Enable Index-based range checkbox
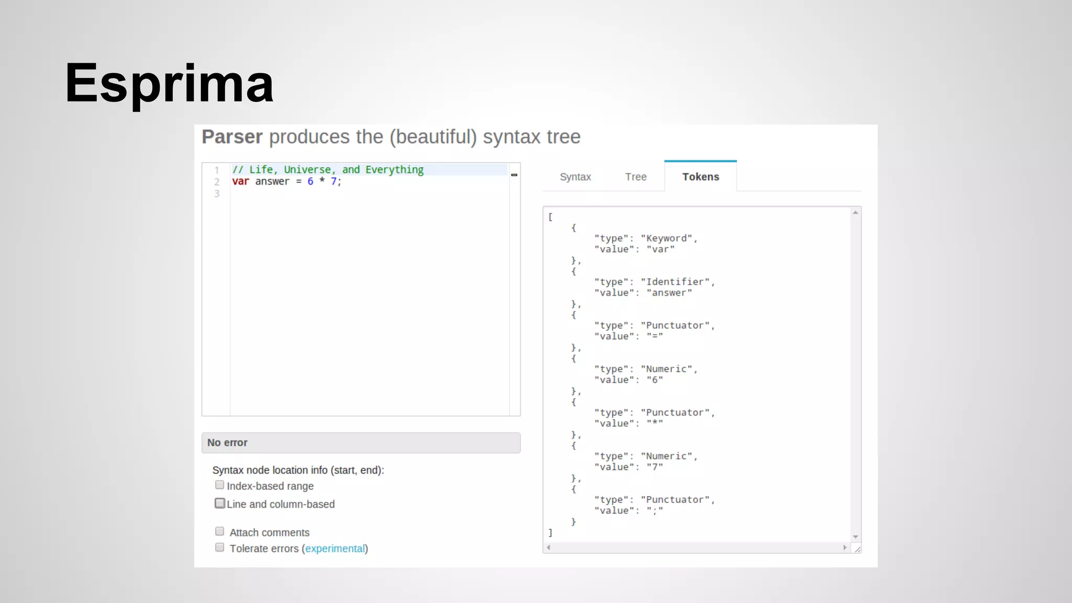 [x=219, y=485]
